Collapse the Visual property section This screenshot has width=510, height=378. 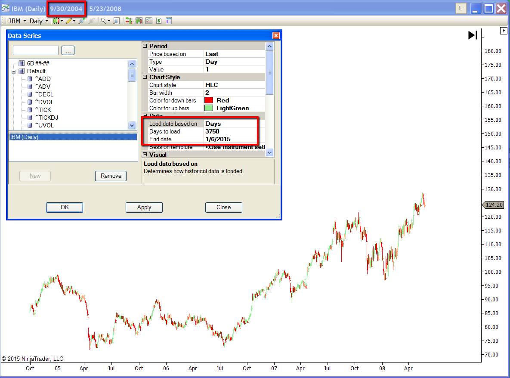145,155
